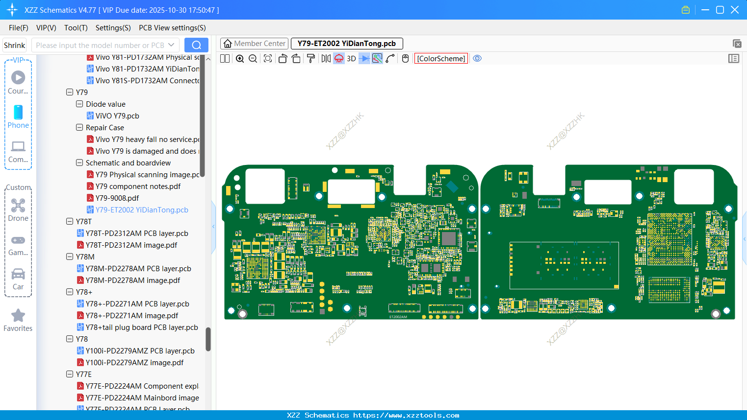This screenshot has height=420, width=747.
Task: Open the PCB View settings menu
Action: pos(172,28)
